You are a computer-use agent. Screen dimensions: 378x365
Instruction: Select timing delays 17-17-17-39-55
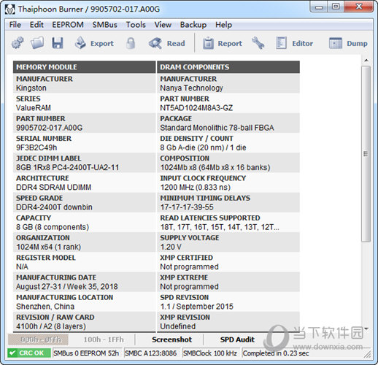pyautogui.click(x=187, y=207)
